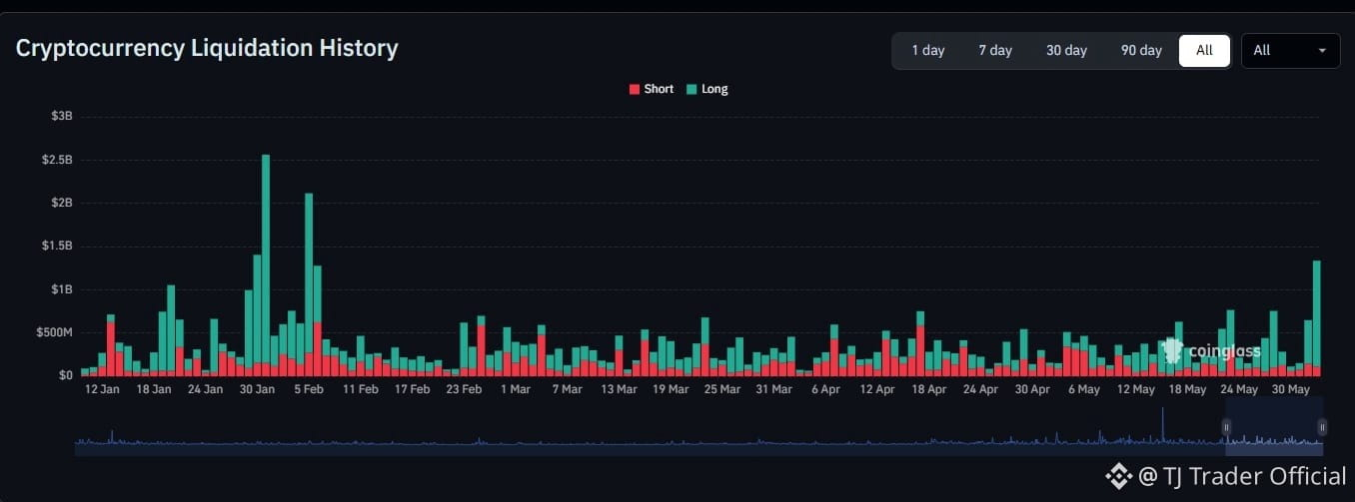
Task: Click the 6 May date label
Action: point(1084,389)
